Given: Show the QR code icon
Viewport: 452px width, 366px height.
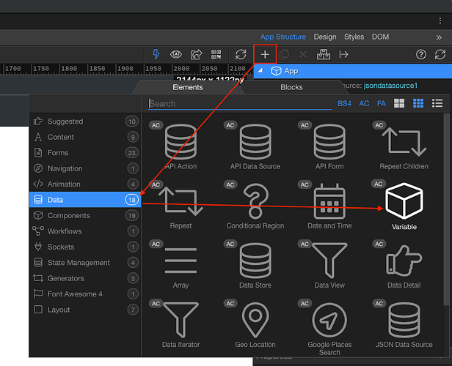Looking at the screenshot, I should pyautogui.click(x=216, y=54).
